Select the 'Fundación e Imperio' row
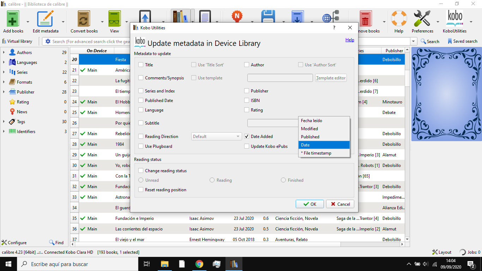 point(237,218)
